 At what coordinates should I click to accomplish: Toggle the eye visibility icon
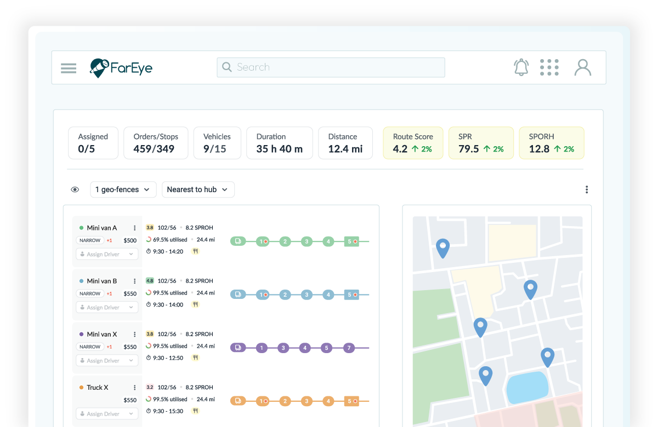pos(75,189)
